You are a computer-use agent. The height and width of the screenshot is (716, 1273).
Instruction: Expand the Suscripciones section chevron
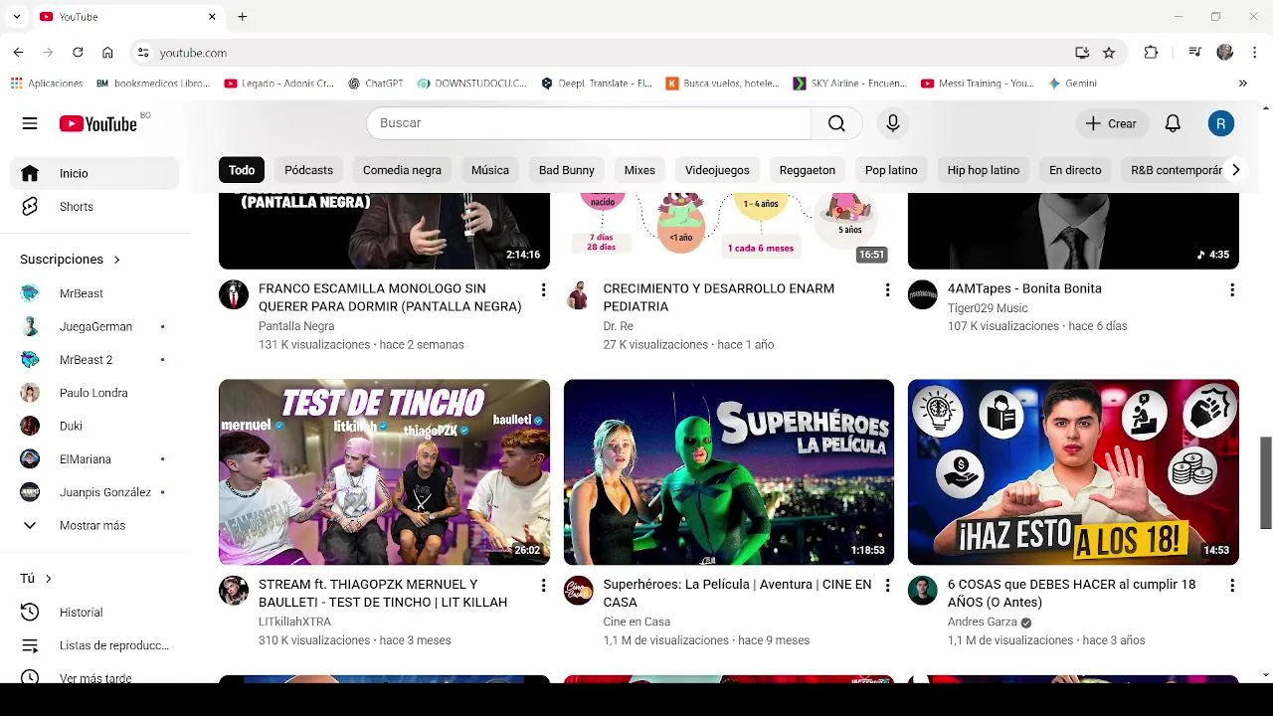[116, 260]
